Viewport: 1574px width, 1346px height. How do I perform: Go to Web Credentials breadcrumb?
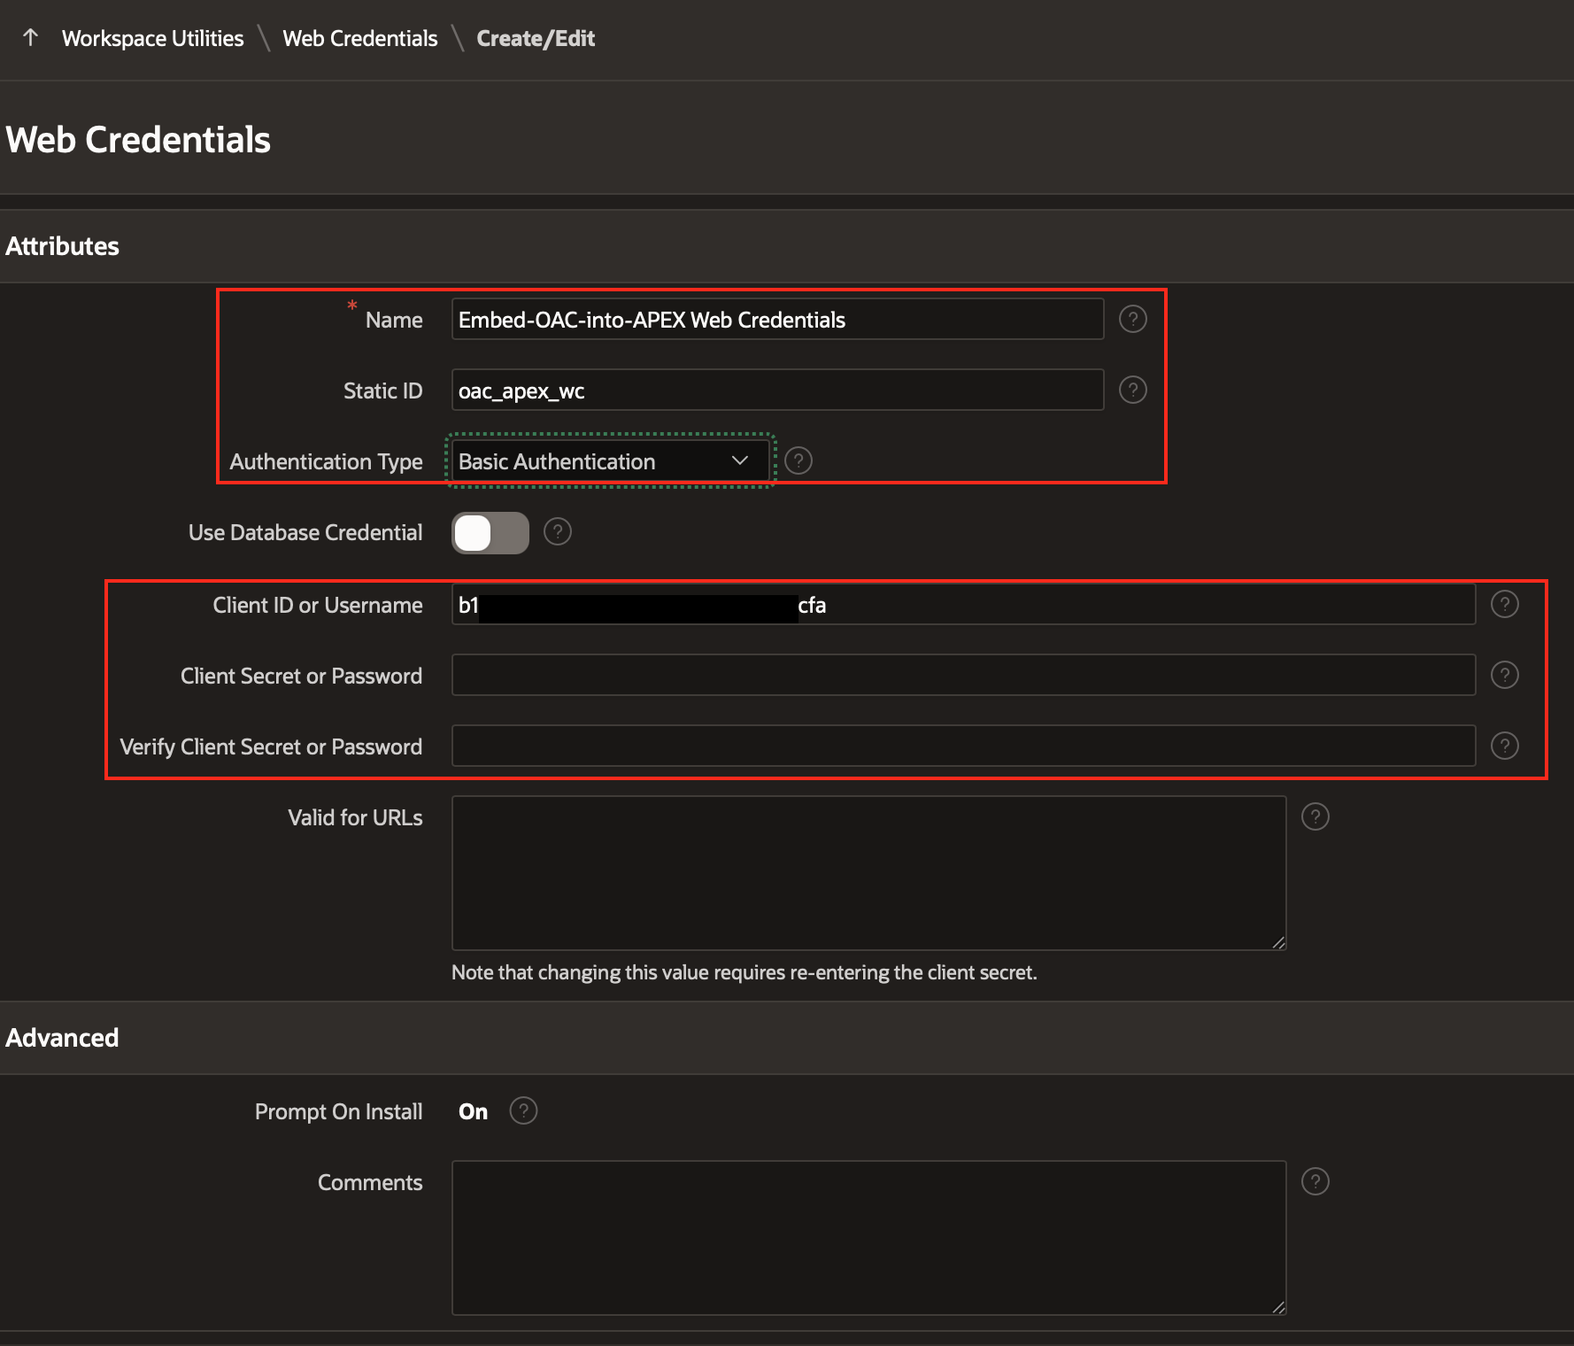360,38
